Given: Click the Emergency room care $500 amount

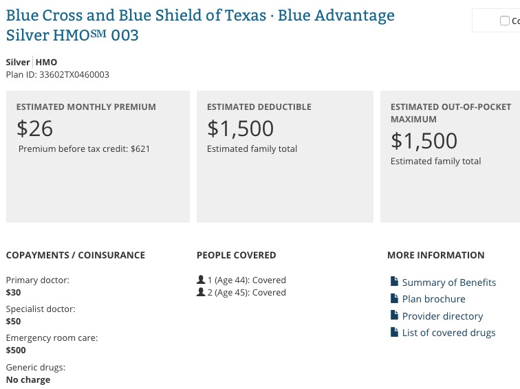Looking at the screenshot, I should 16,351.
